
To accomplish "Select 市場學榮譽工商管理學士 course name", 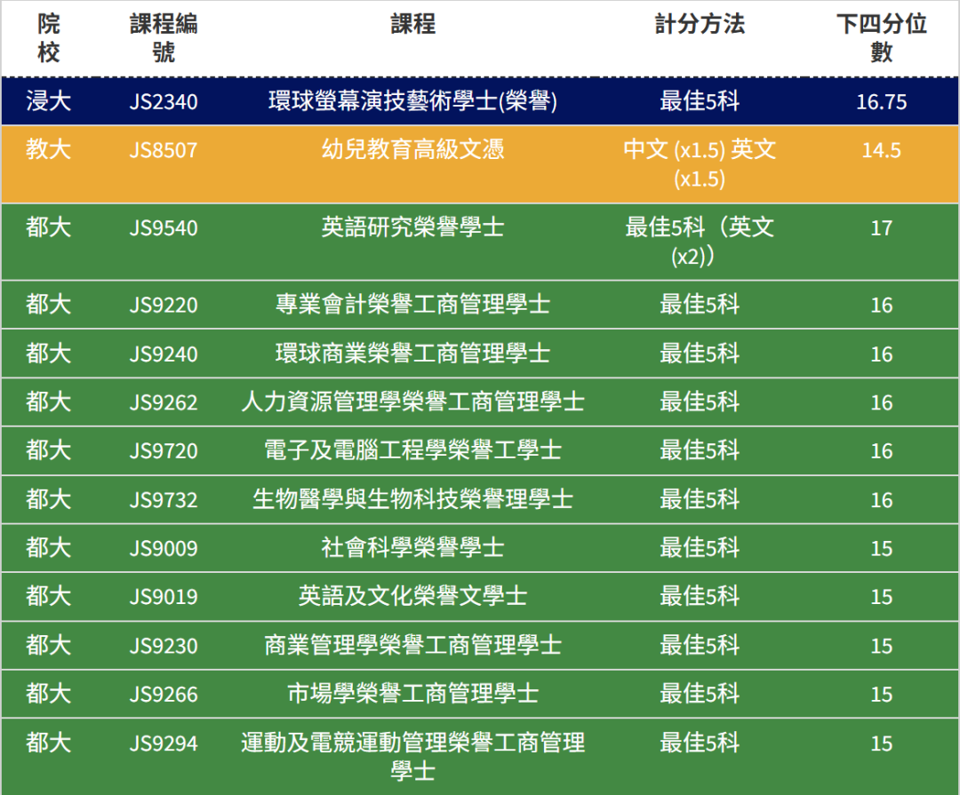I will point(413,694).
